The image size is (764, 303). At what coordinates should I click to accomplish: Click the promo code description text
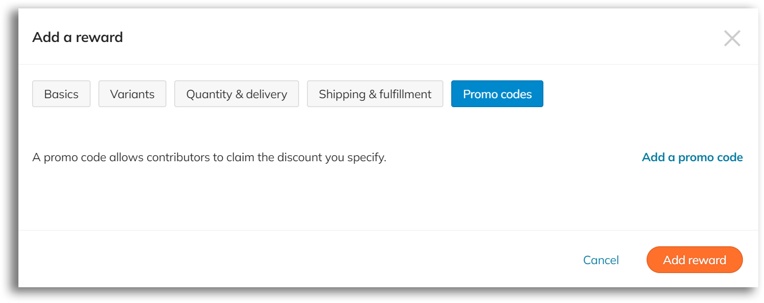[209, 158]
